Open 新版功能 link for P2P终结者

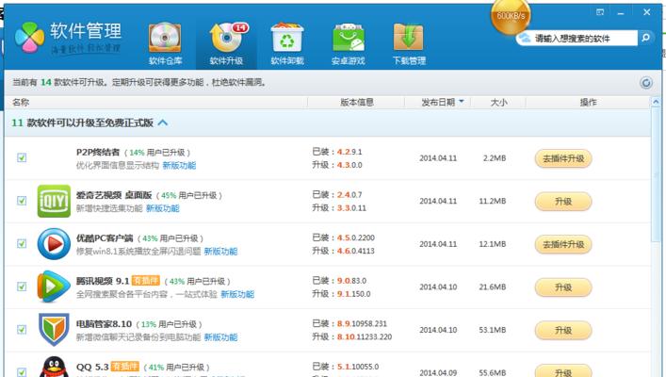[x=179, y=165]
